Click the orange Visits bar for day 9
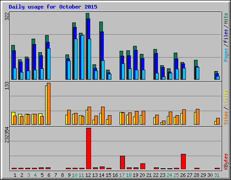231x180 pixels. (x=69, y=117)
